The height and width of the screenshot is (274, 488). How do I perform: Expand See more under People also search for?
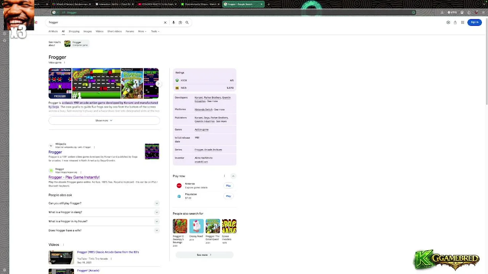(204, 255)
